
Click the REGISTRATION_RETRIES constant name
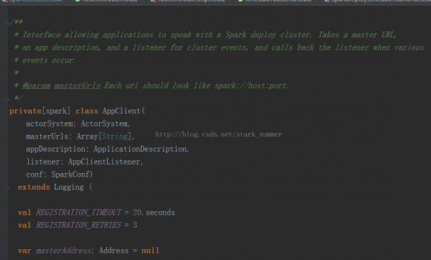[x=78, y=225]
